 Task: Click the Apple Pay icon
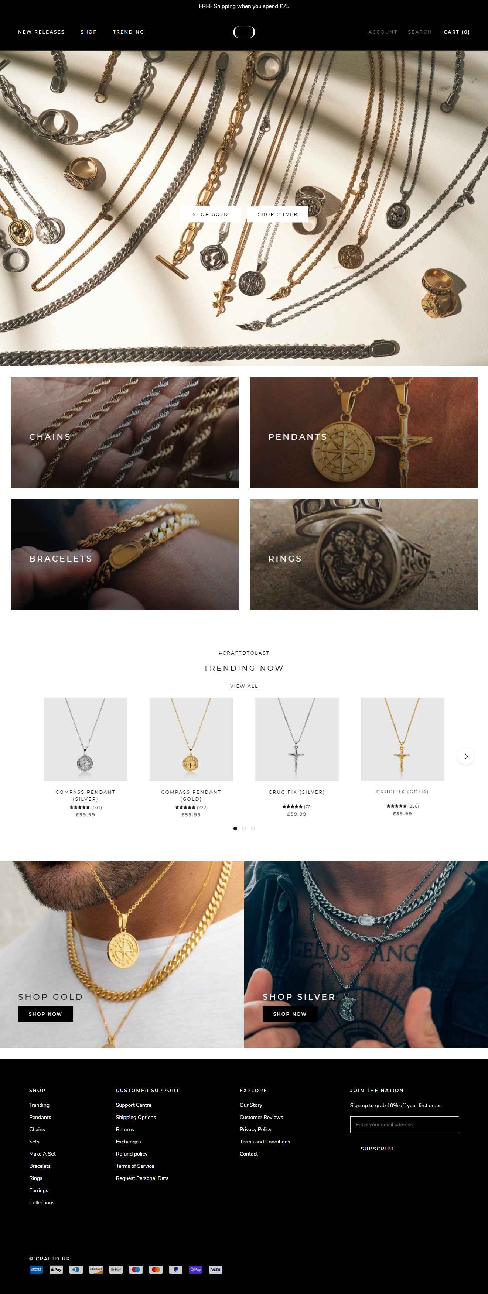tap(56, 1269)
